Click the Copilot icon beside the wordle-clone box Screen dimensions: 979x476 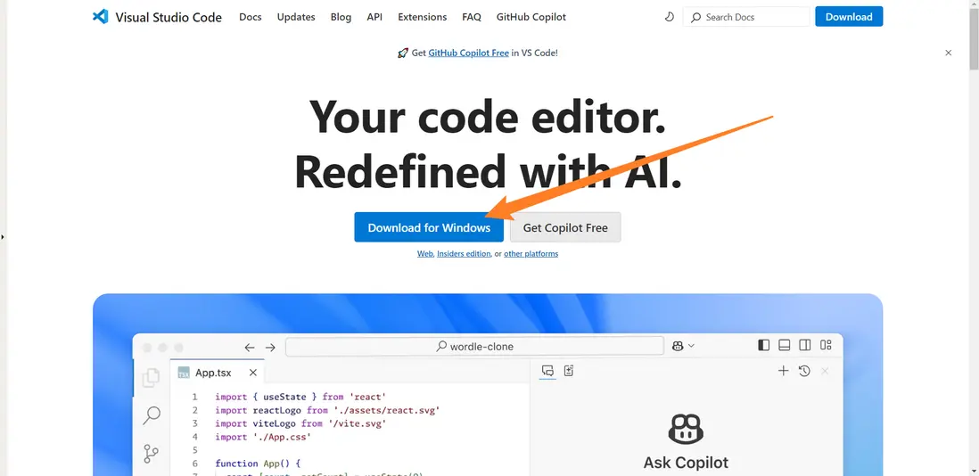(678, 346)
